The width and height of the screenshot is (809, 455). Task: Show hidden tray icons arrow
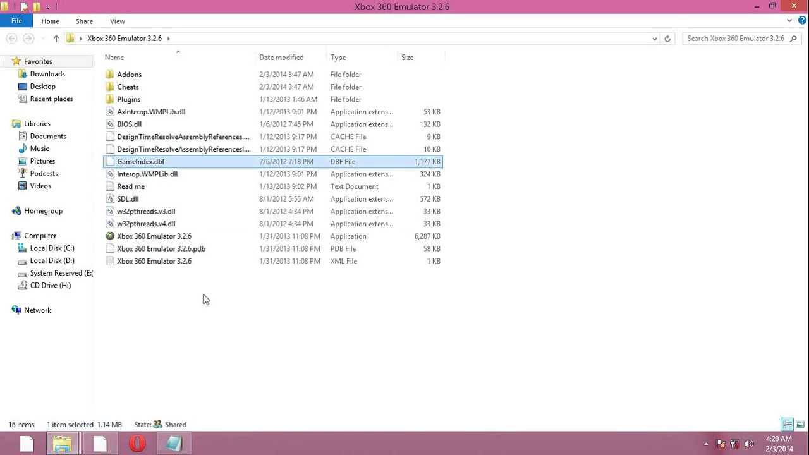coord(706,444)
